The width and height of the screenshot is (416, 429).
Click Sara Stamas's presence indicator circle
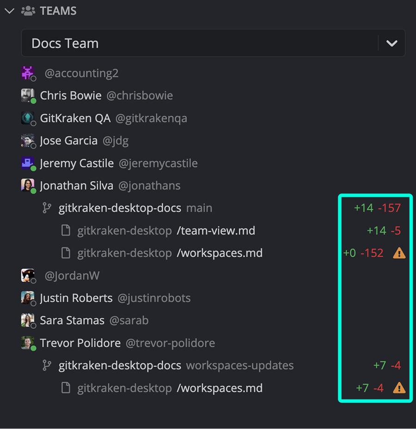33,325
